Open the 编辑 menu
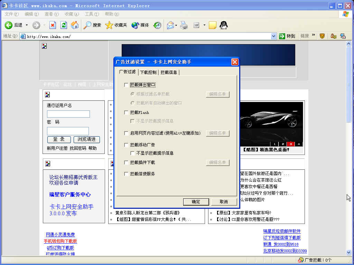Viewport: 354px width, 265px height. (x=31, y=14)
